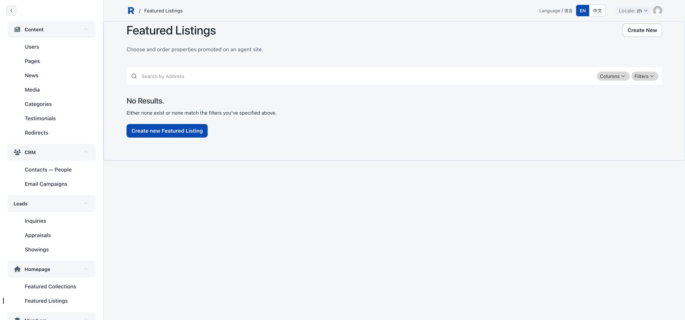Click the Featured Listings breadcrumb
685x320 pixels.
point(163,11)
